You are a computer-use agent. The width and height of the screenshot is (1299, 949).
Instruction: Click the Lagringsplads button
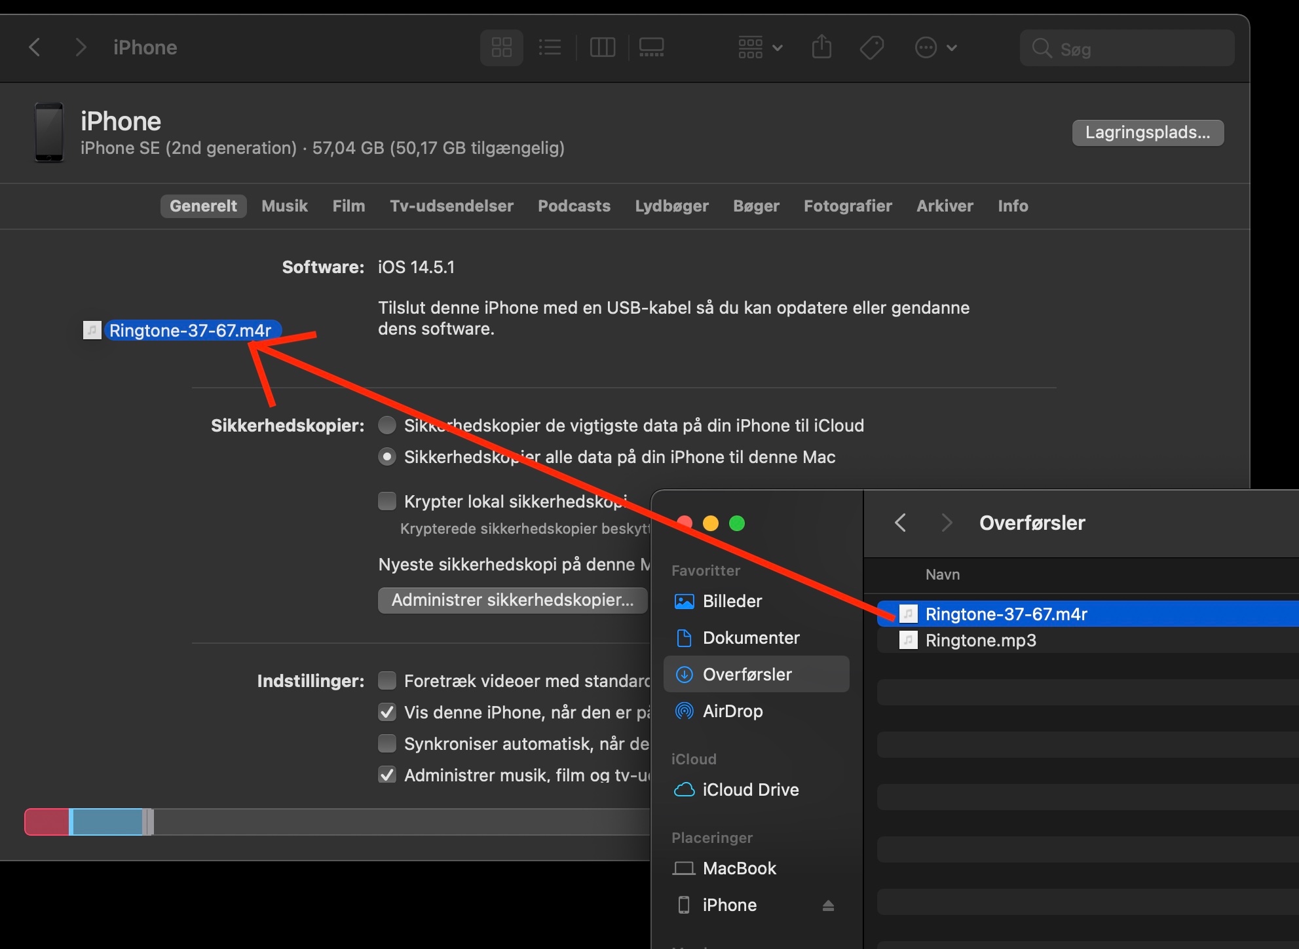(x=1147, y=133)
